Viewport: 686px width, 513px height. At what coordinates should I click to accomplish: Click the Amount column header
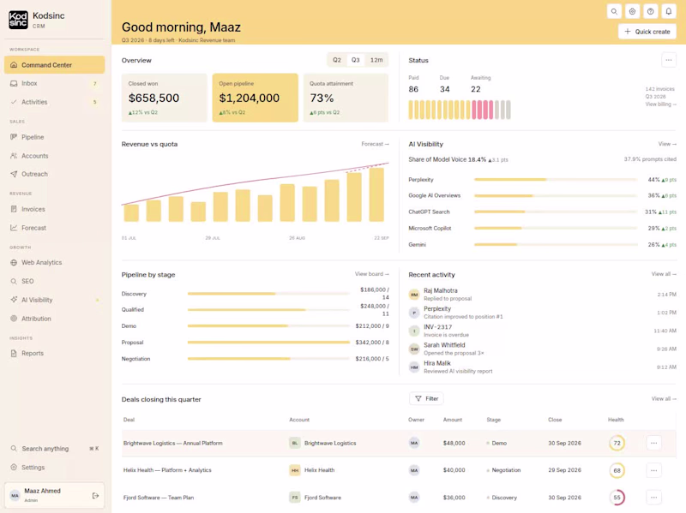(x=453, y=420)
